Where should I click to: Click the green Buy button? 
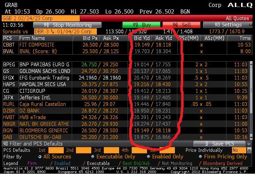pos(141,25)
